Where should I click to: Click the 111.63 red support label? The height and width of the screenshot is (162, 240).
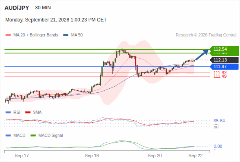220,72
